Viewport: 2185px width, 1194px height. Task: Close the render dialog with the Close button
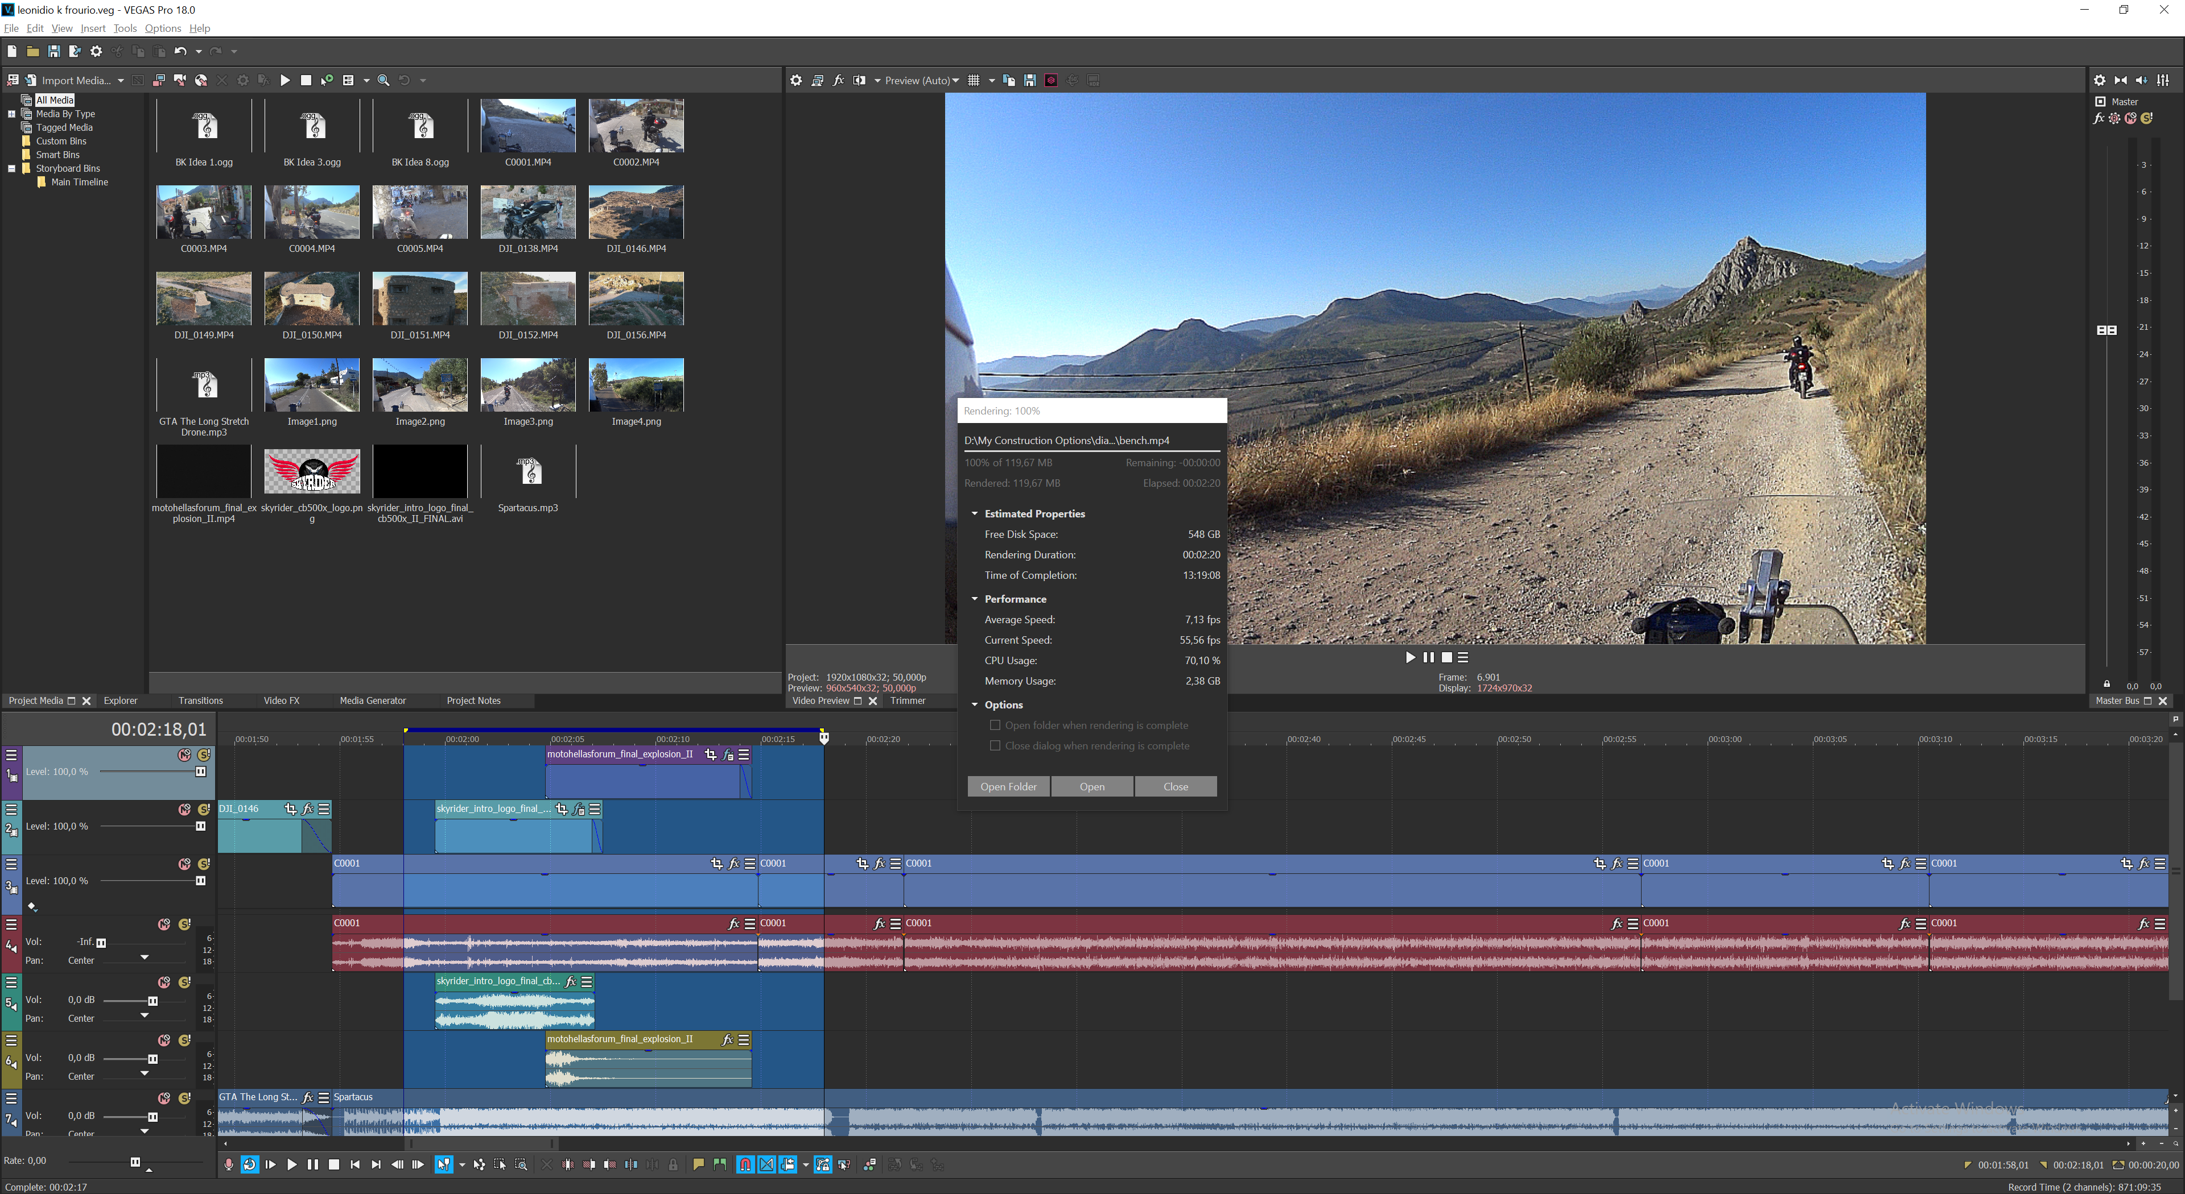coord(1175,786)
